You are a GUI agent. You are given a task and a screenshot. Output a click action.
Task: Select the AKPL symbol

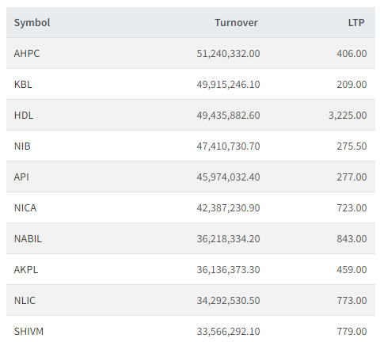click(x=26, y=270)
